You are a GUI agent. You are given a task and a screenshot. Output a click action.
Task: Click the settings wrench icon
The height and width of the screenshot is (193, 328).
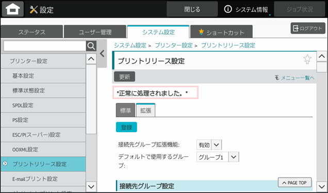(x=34, y=10)
